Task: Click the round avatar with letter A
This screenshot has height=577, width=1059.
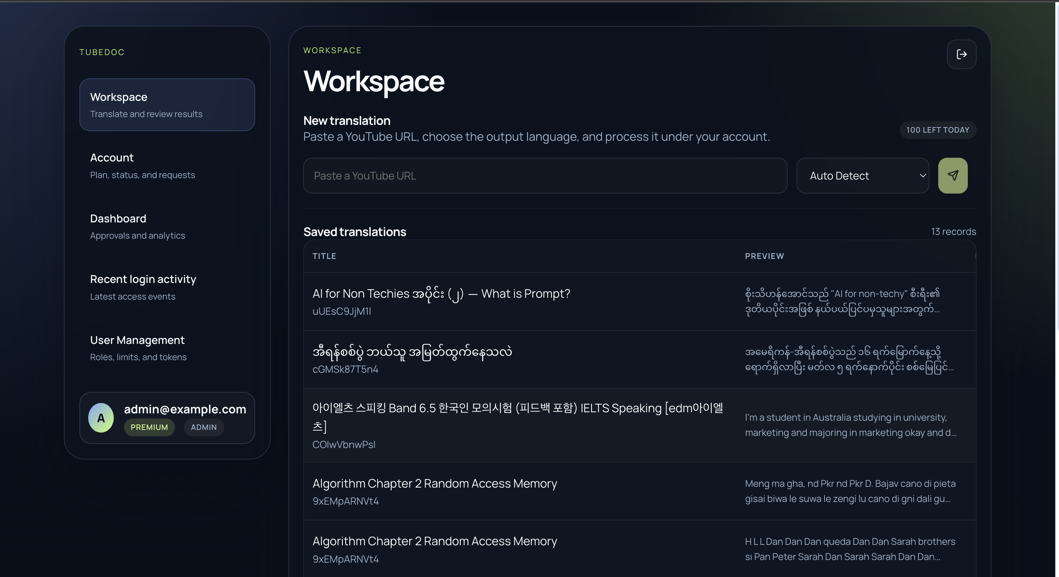Action: coord(101,418)
